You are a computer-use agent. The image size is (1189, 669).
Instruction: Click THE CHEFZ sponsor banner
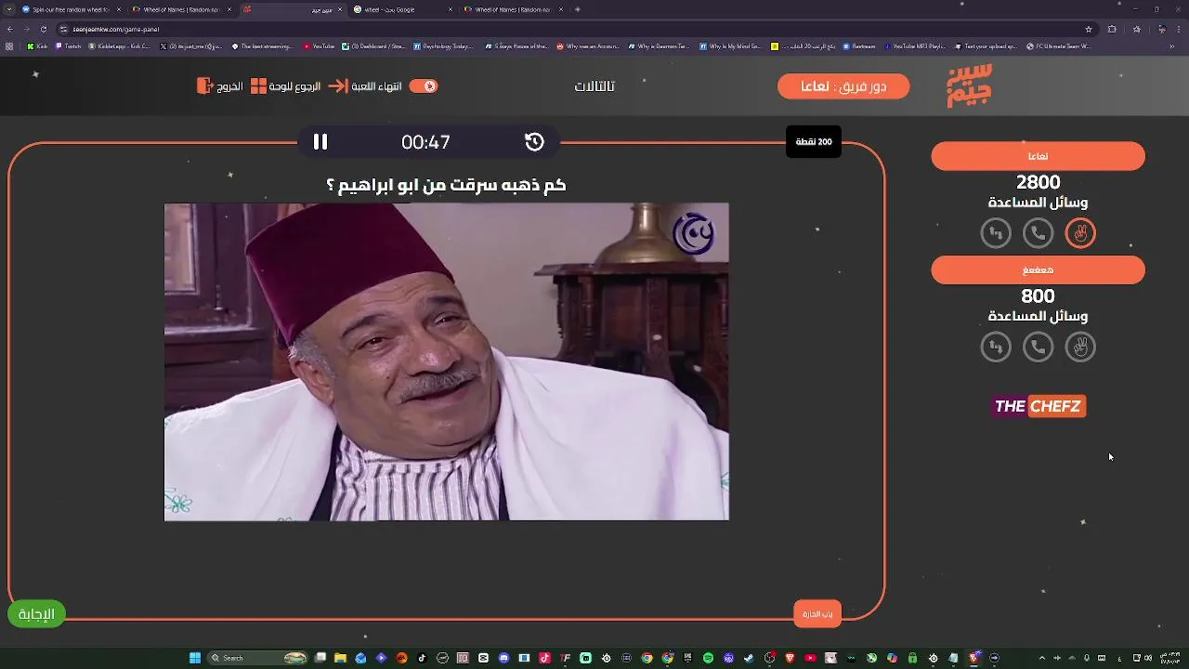pos(1039,406)
